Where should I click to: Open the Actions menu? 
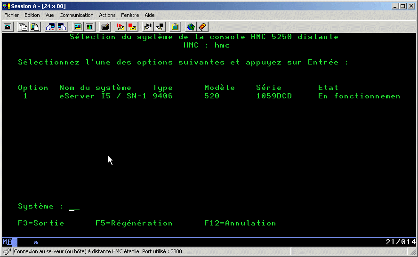pos(107,15)
